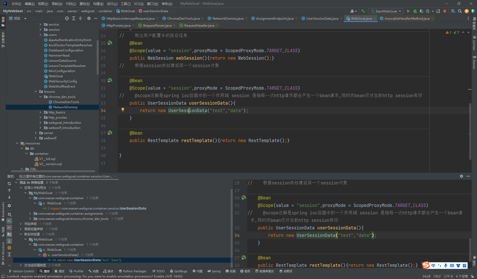Click UTF-8 encoding in status bar
The image size is (477, 279).
point(448,276)
